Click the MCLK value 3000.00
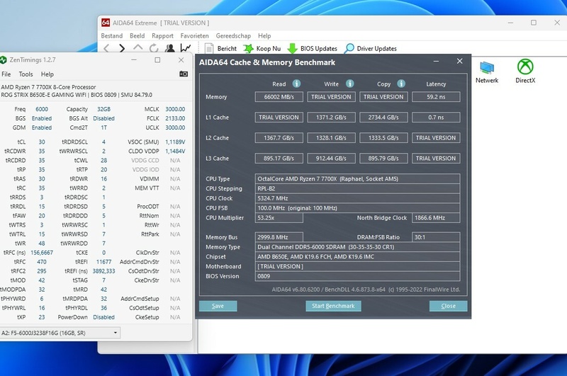 [x=175, y=109]
